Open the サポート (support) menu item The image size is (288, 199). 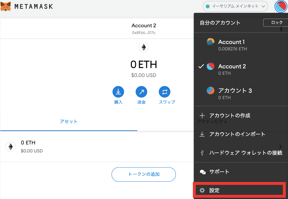click(x=241, y=172)
